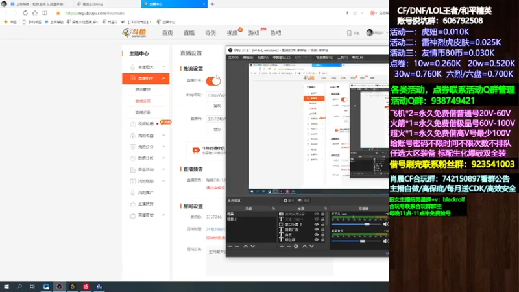This screenshot has width=519, height=292.
Task: Open 直播 in Douyu navigation
Action: click(x=189, y=33)
